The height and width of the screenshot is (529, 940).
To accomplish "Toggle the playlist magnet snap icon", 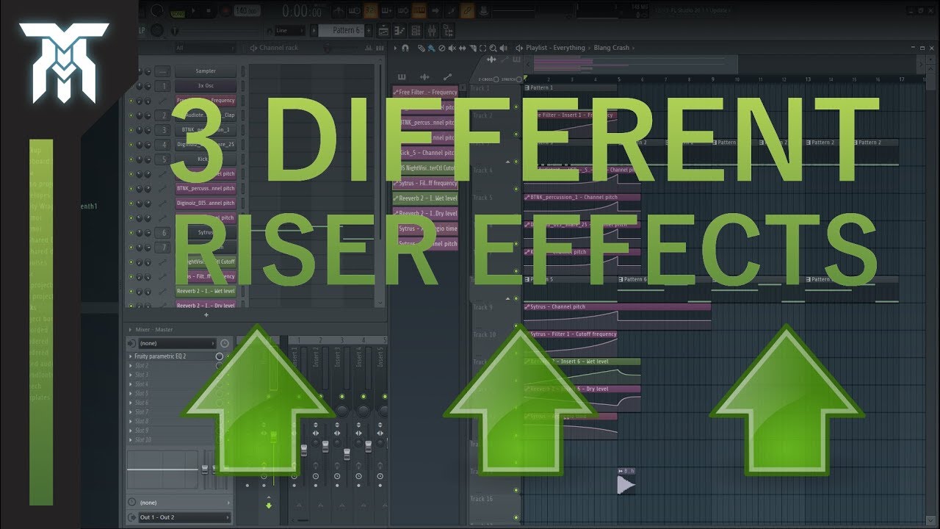I will [405, 48].
